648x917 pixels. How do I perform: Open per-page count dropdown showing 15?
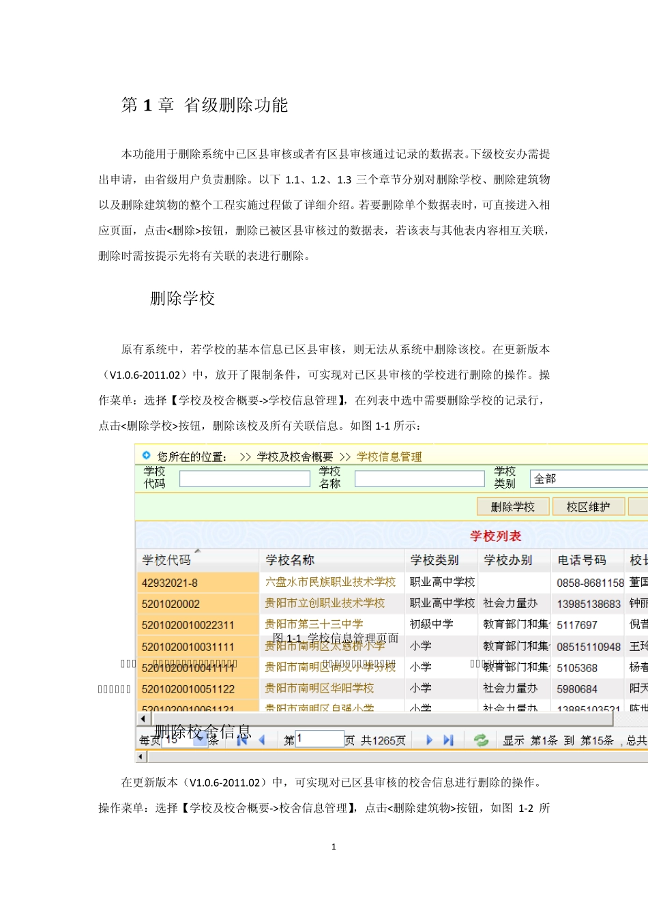(x=184, y=740)
